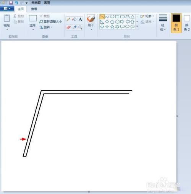The height and width of the screenshot is (194, 191).
Task: Select the Line shape
Action: coord(102,17)
